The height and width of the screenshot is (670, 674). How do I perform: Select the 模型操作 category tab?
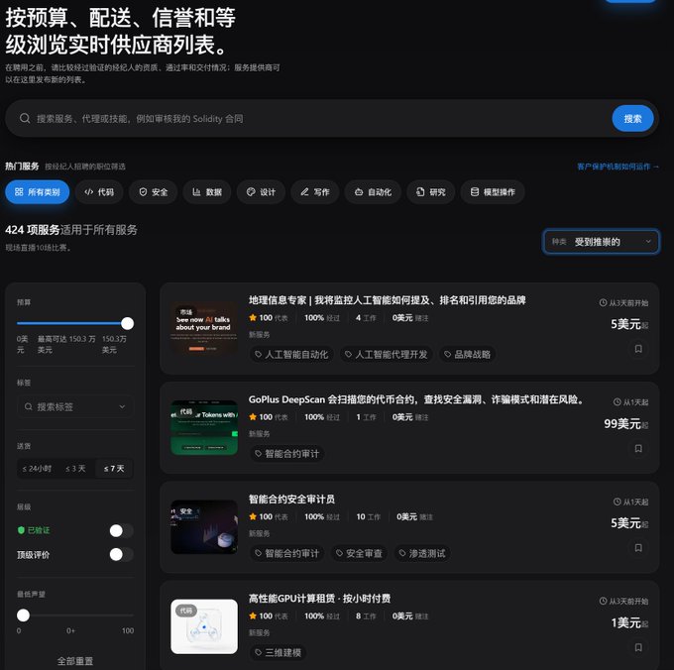coord(493,192)
